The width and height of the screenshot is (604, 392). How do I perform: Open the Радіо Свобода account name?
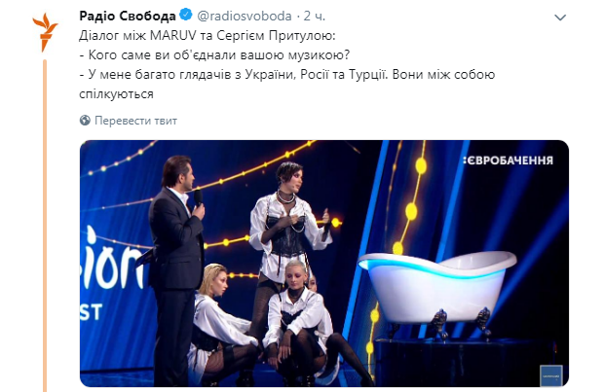[127, 16]
